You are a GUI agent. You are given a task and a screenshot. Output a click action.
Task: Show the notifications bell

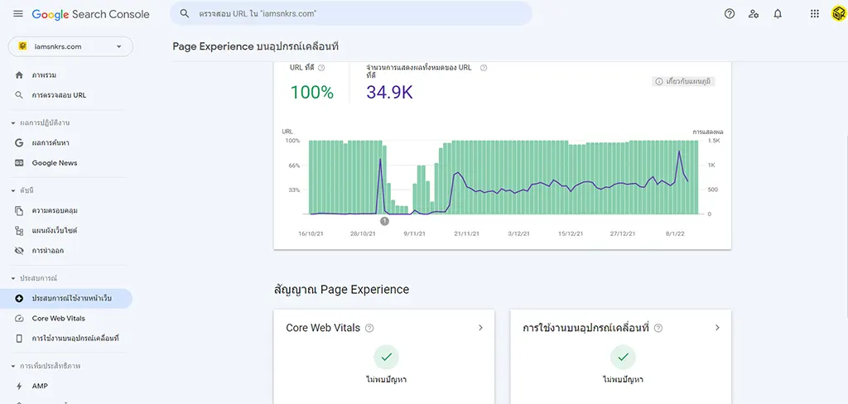(778, 14)
